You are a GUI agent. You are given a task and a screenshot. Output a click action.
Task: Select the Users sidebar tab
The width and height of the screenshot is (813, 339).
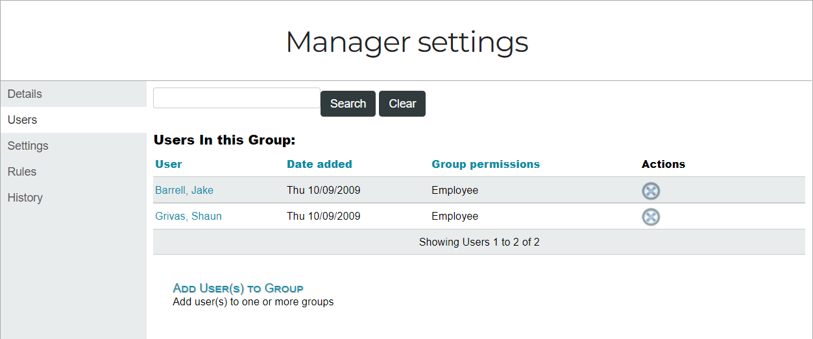[x=73, y=120]
